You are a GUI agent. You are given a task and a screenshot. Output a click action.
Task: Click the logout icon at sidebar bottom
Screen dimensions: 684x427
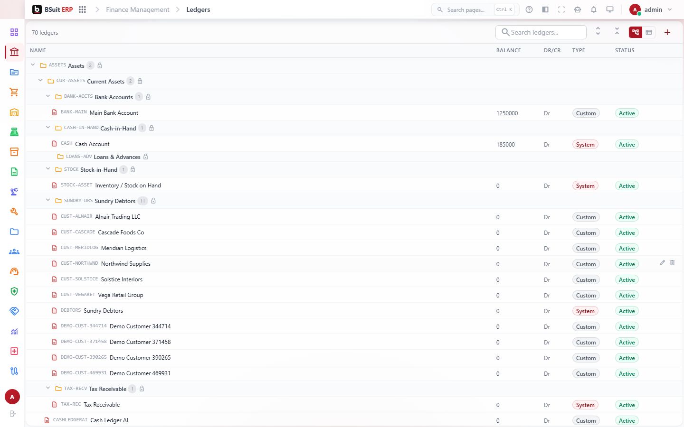tap(13, 414)
